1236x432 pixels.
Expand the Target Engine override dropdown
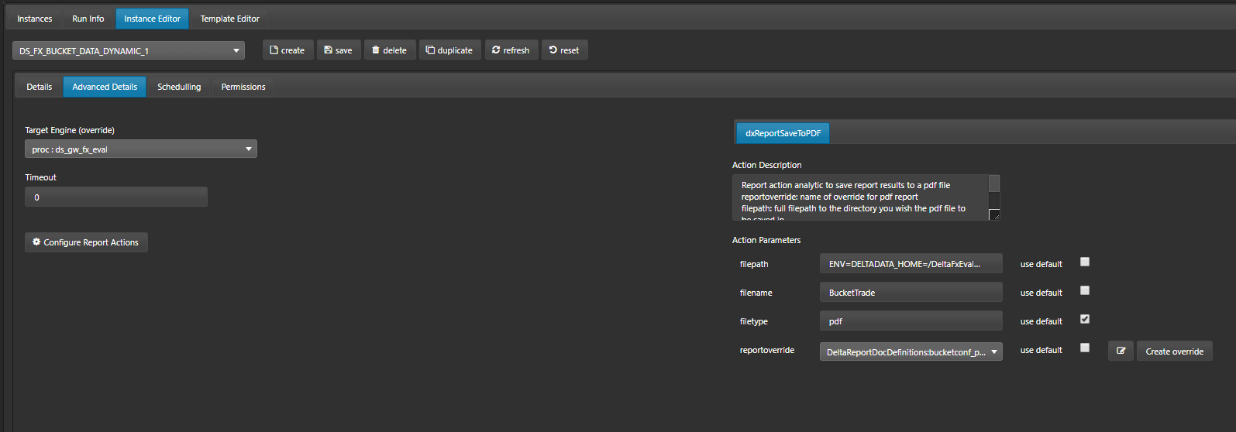point(141,149)
